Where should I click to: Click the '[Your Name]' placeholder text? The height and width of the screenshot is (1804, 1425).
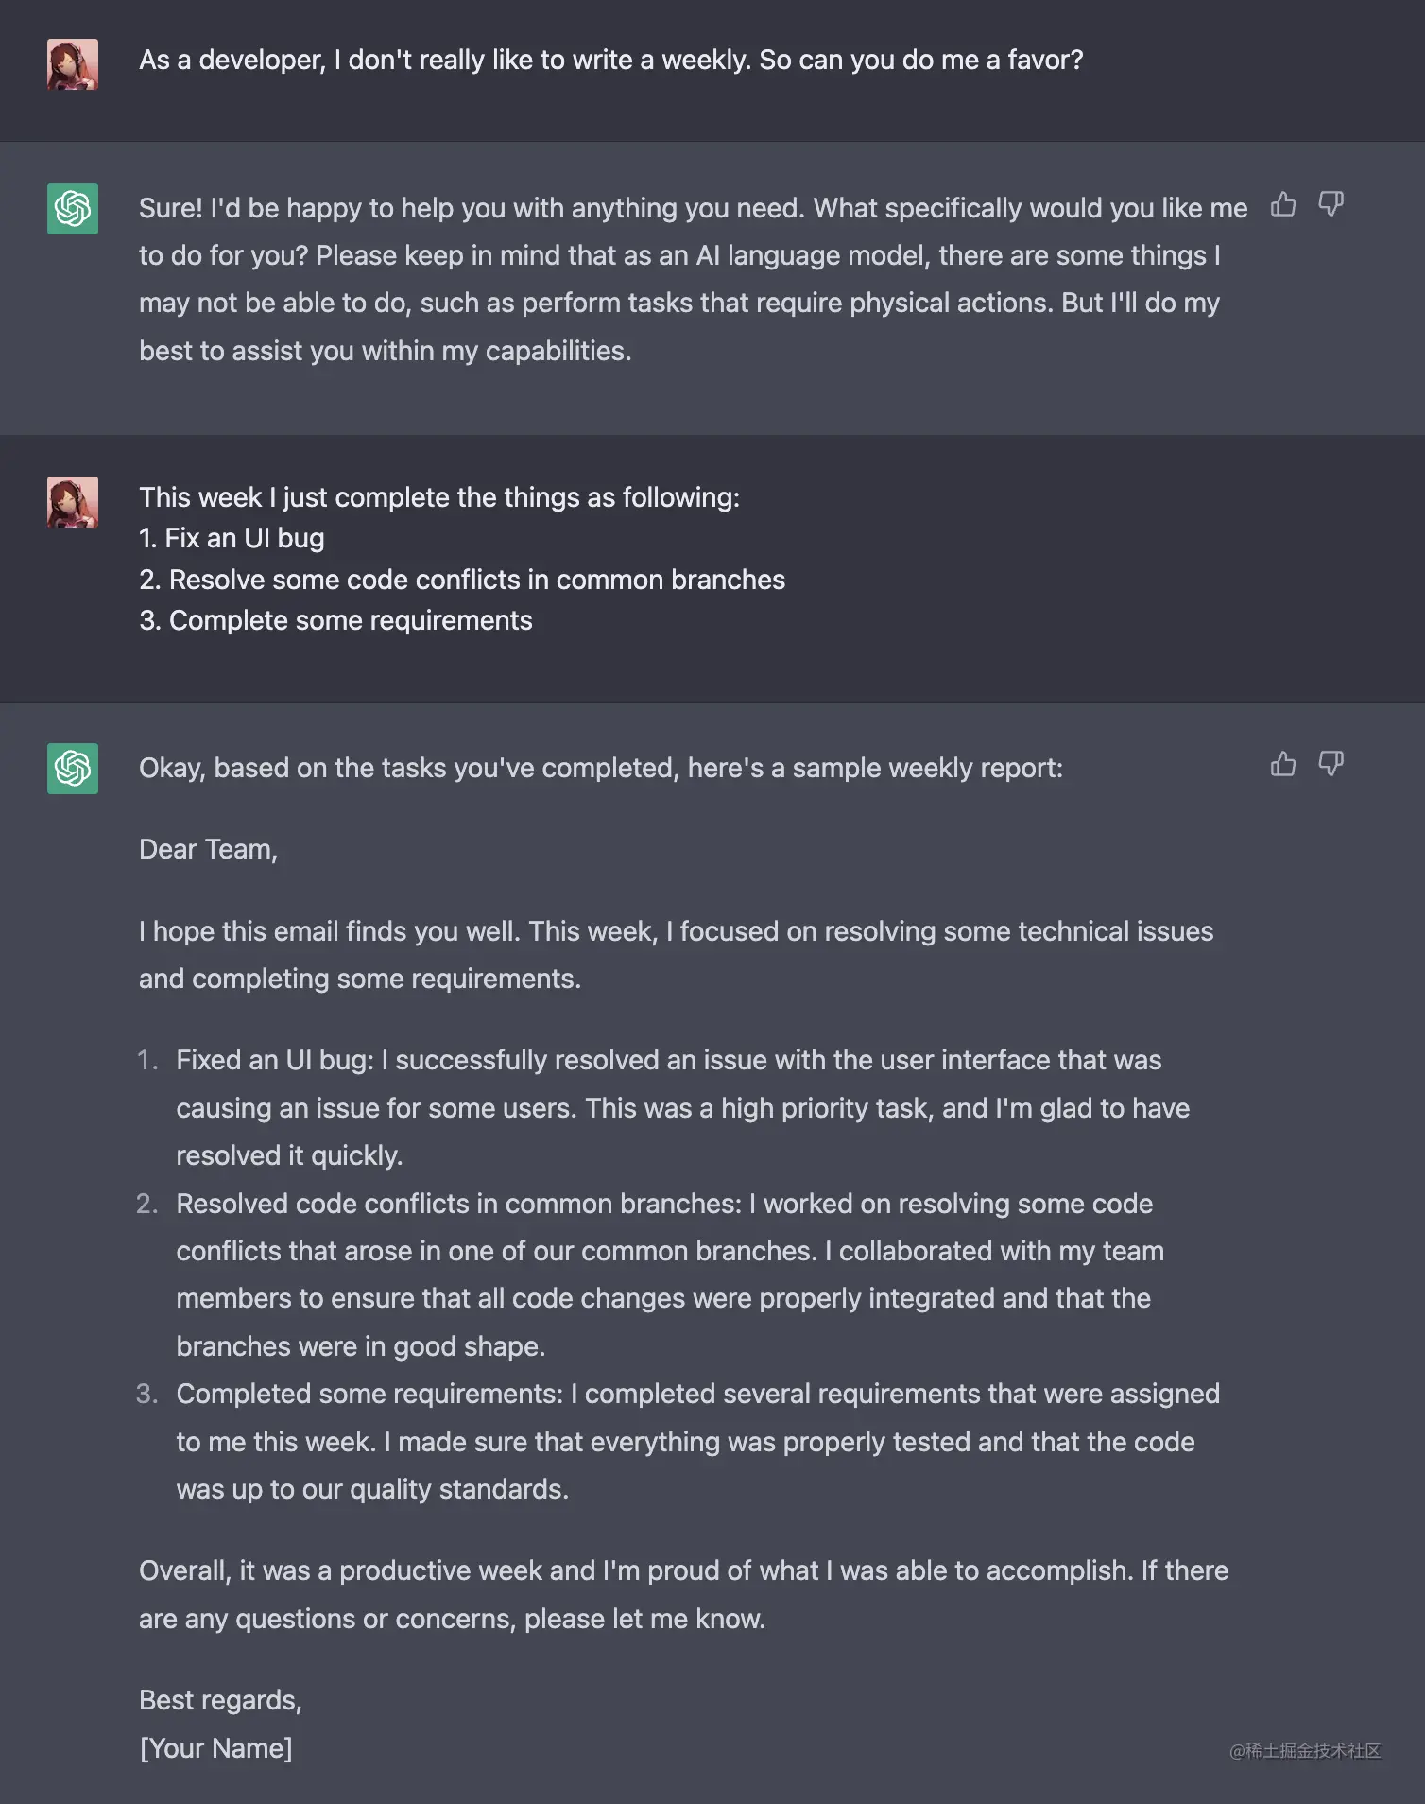pos(215,1748)
